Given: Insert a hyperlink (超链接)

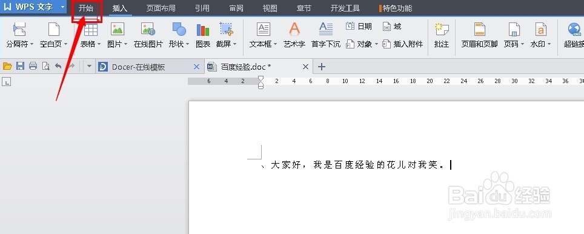Looking at the screenshot, I should click(x=574, y=35).
